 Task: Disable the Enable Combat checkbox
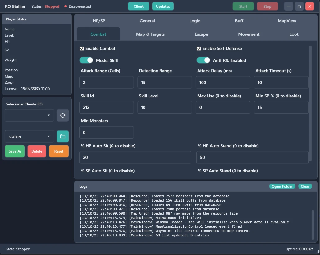pyautogui.click(x=82, y=48)
